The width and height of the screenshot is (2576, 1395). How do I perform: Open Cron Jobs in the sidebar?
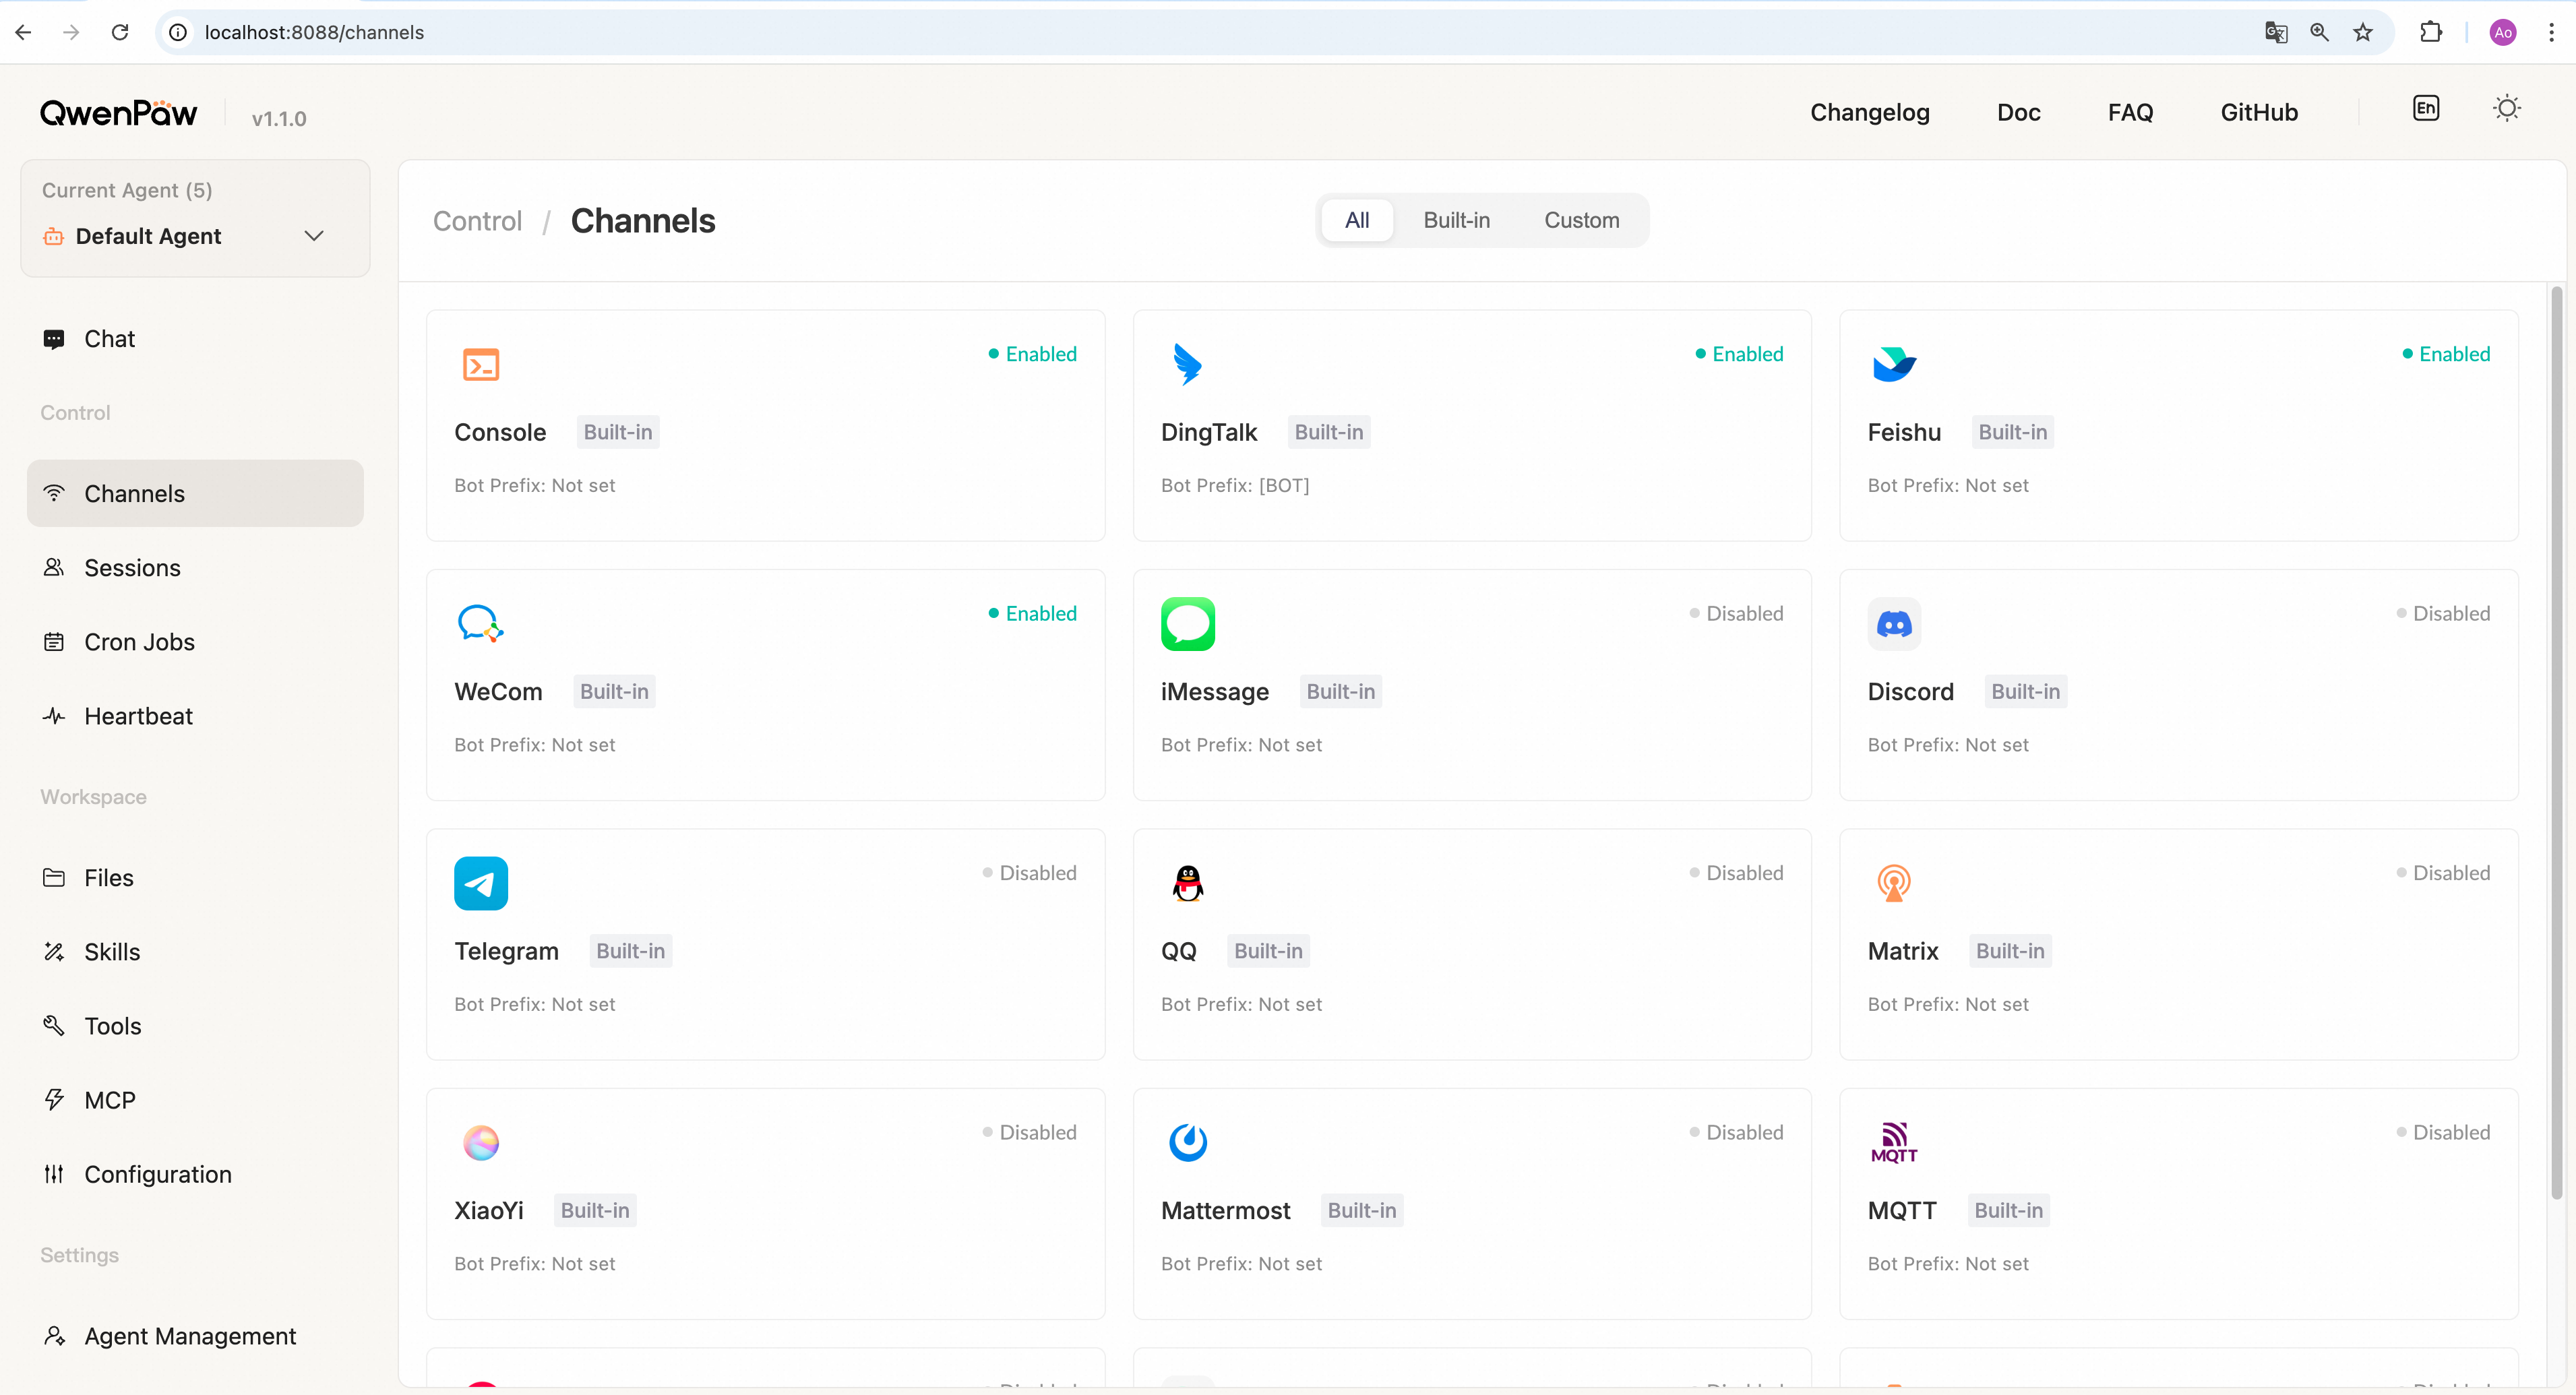[195, 642]
